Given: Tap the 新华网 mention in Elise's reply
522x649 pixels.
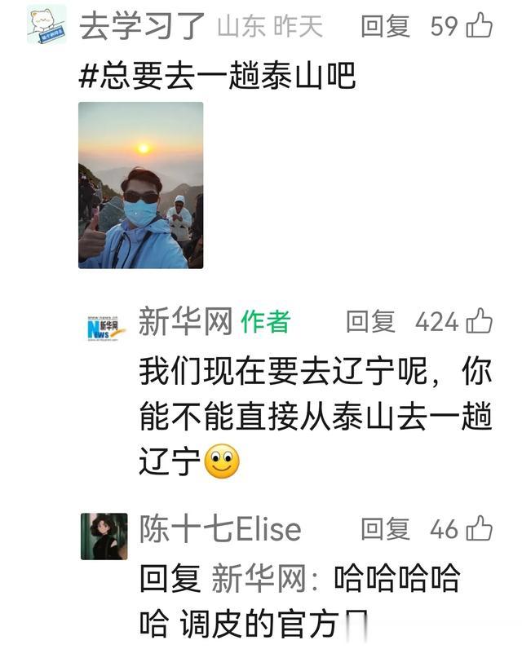Looking at the screenshot, I should click(260, 578).
